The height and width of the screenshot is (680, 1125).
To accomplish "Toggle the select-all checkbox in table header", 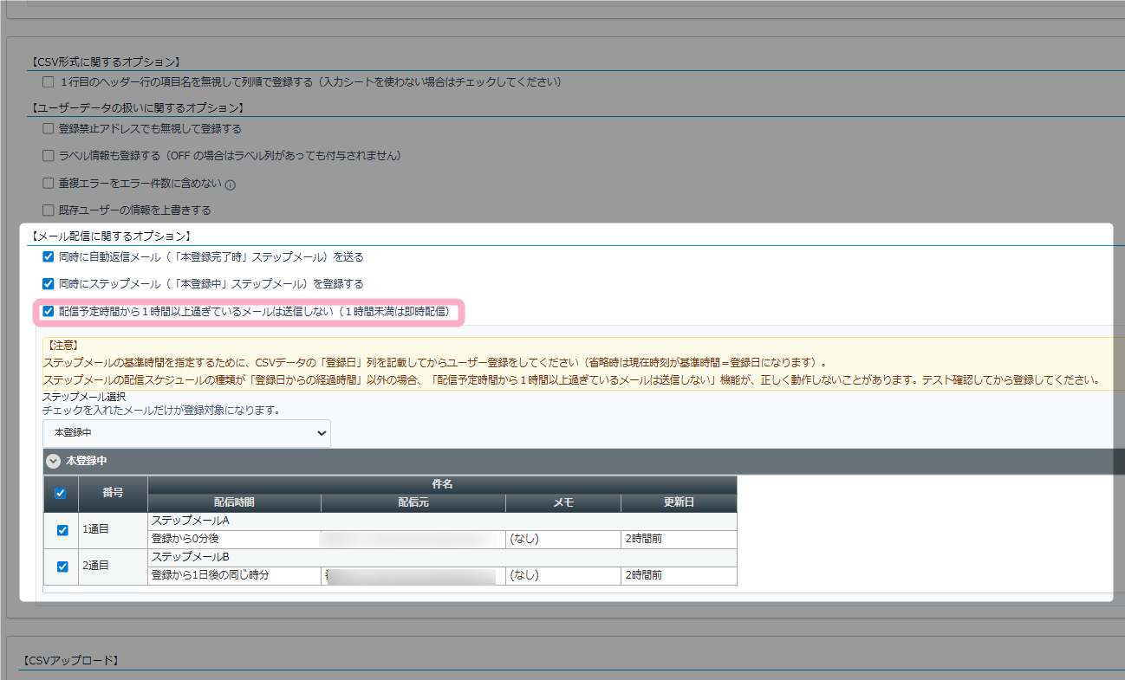I will pos(61,493).
